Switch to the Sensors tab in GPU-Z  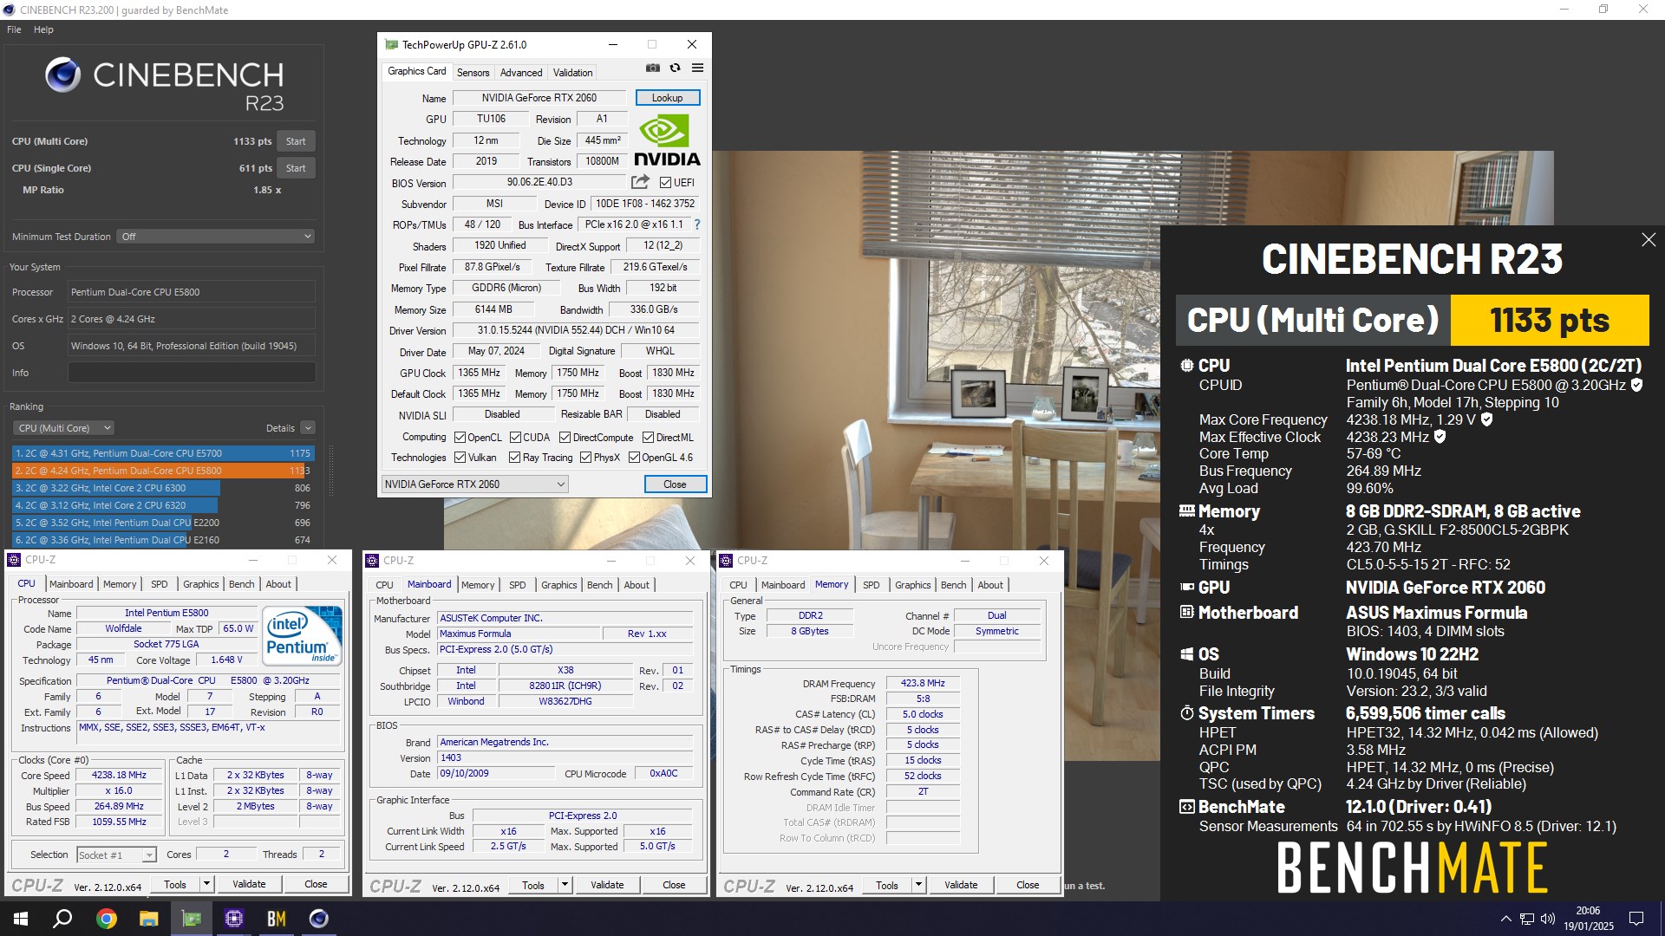(x=473, y=73)
